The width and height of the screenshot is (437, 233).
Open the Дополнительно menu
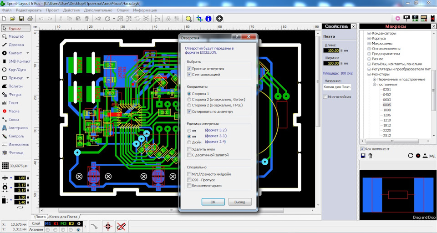pyautogui.click(x=98, y=10)
